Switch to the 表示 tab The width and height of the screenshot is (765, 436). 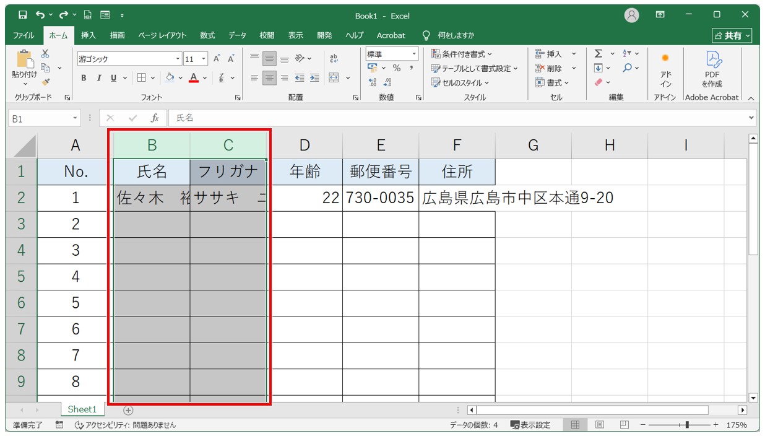(295, 35)
